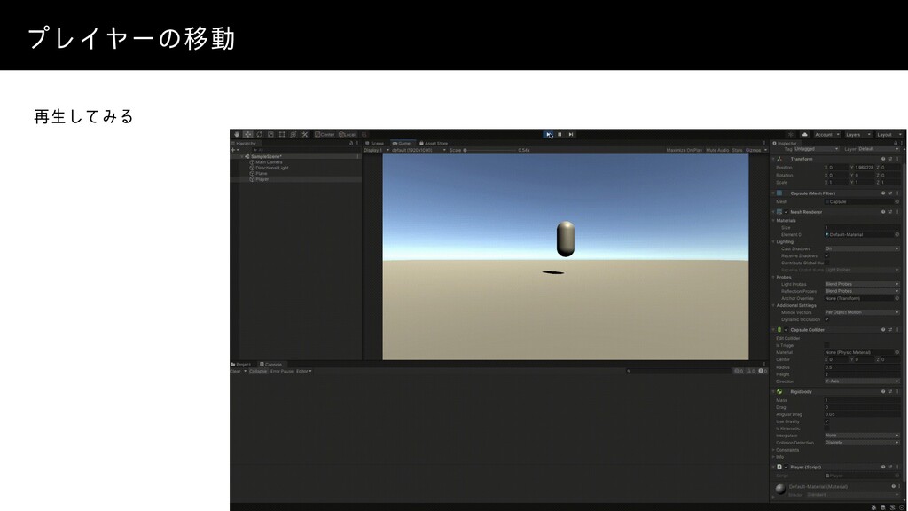Click the Maximize On Play button
Screen dimensions: 908x511
coord(685,150)
